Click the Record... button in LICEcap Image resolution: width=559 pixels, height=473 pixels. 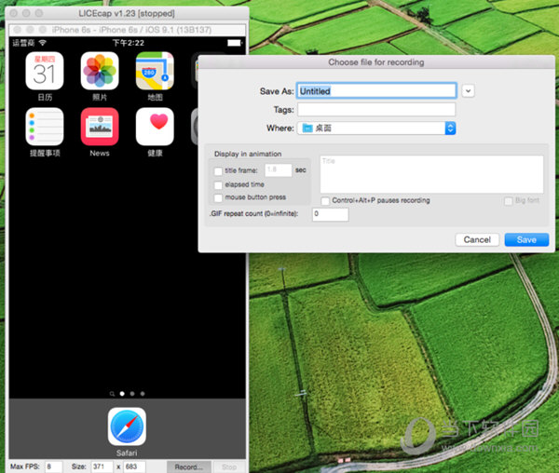point(188,466)
